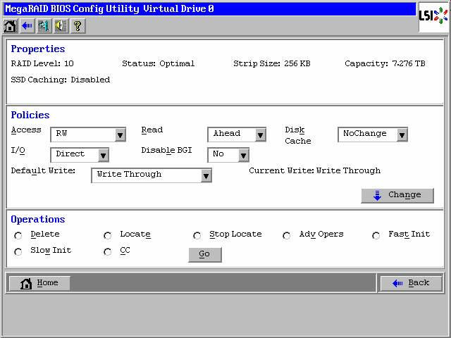Click the home icon in the toolbar

[x=10, y=27]
